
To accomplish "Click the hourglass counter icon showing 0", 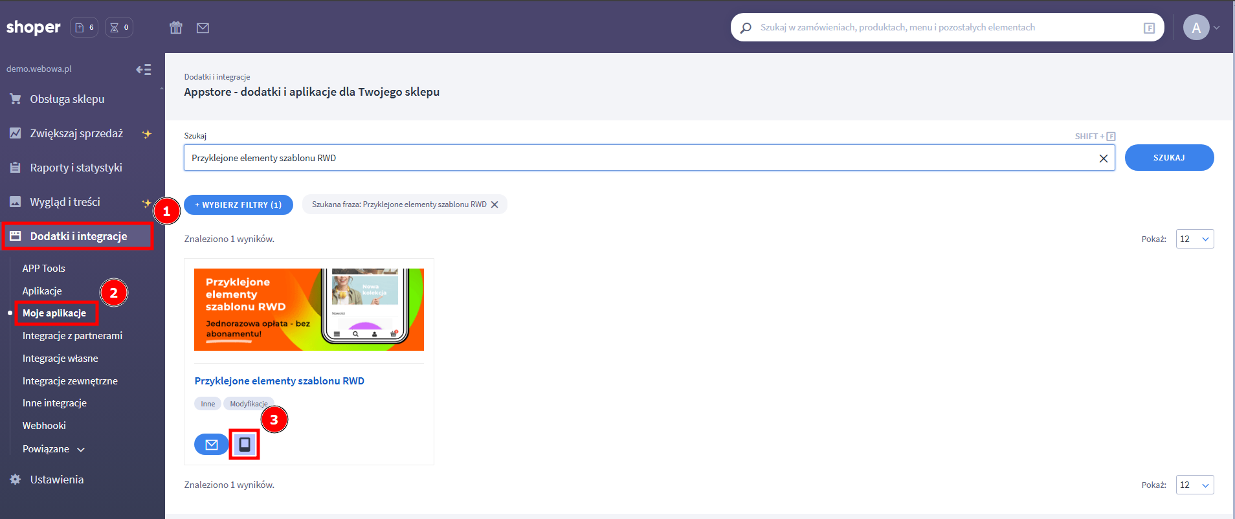I will 119,27.
